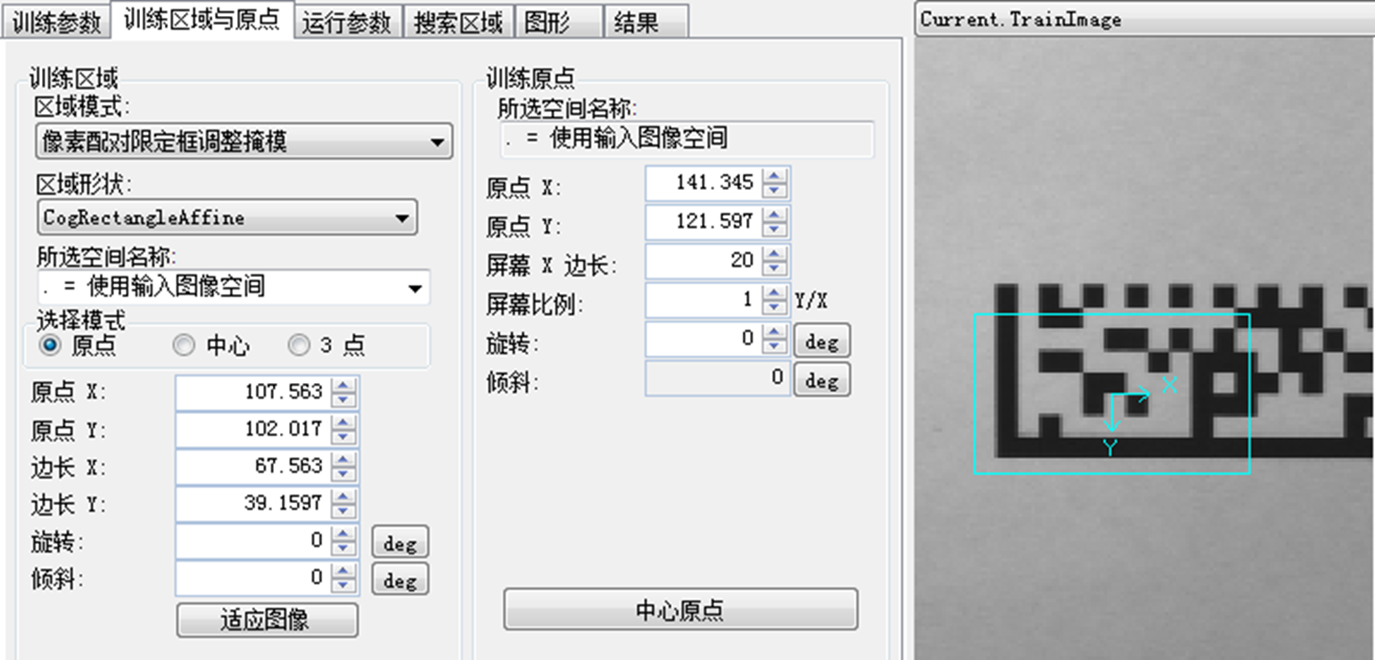Decrease training origin X with down arrow
Screen dimensions: 1375x660
775,191
